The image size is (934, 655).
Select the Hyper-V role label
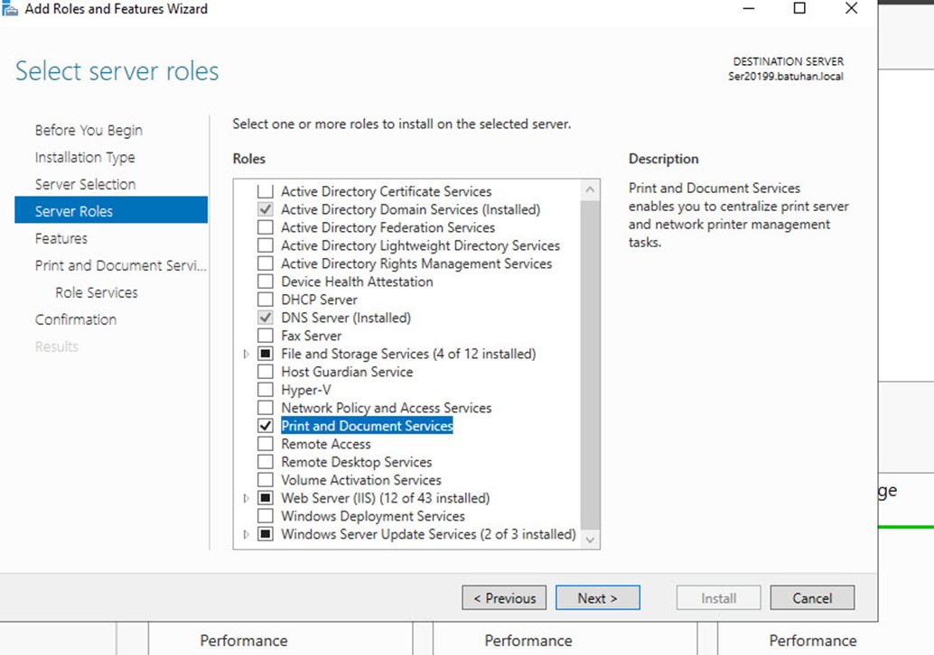[x=306, y=390]
